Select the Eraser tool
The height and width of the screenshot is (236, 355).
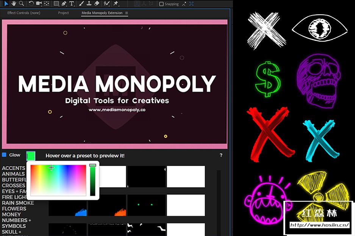pyautogui.click(x=97, y=3)
